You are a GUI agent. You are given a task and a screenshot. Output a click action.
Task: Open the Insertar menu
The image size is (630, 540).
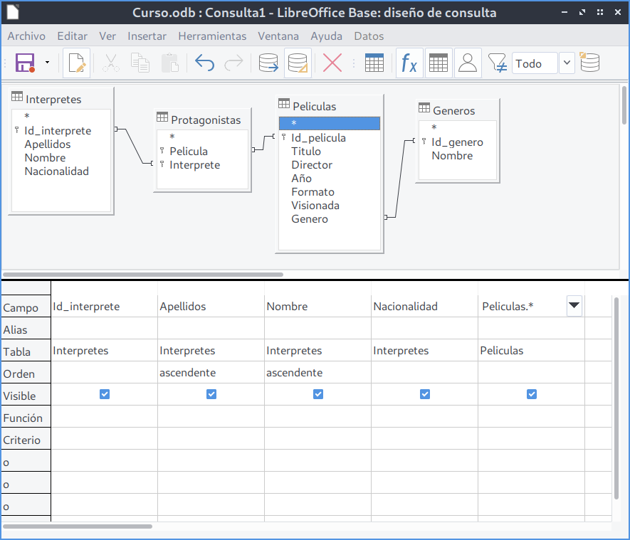tap(147, 36)
